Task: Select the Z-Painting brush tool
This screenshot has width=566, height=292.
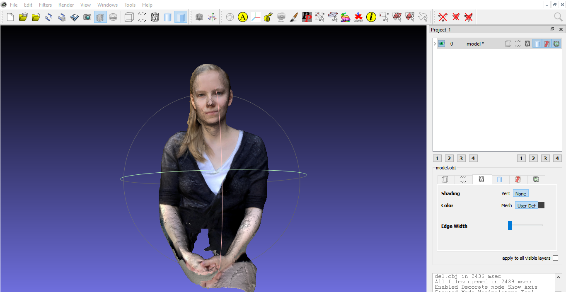Action: coord(294,17)
